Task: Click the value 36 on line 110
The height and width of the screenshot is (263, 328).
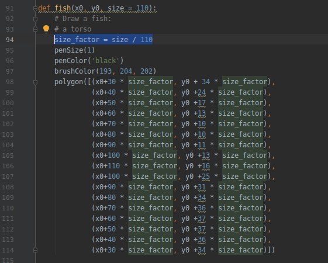Action: pos(202,208)
